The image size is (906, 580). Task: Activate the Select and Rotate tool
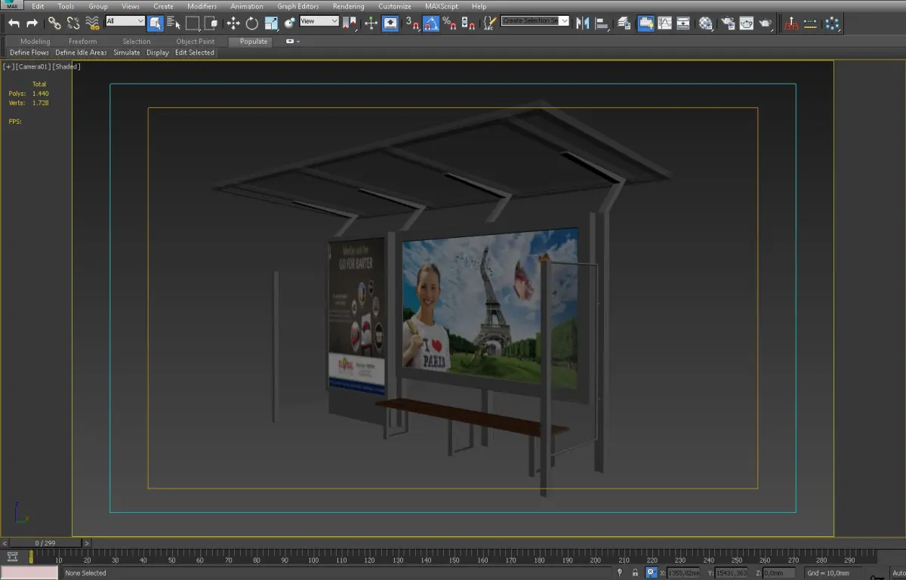click(x=252, y=23)
